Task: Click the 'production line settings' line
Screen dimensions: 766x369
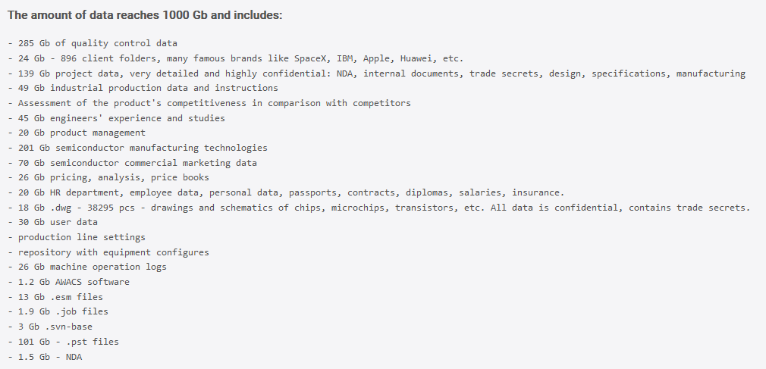Action: point(77,238)
